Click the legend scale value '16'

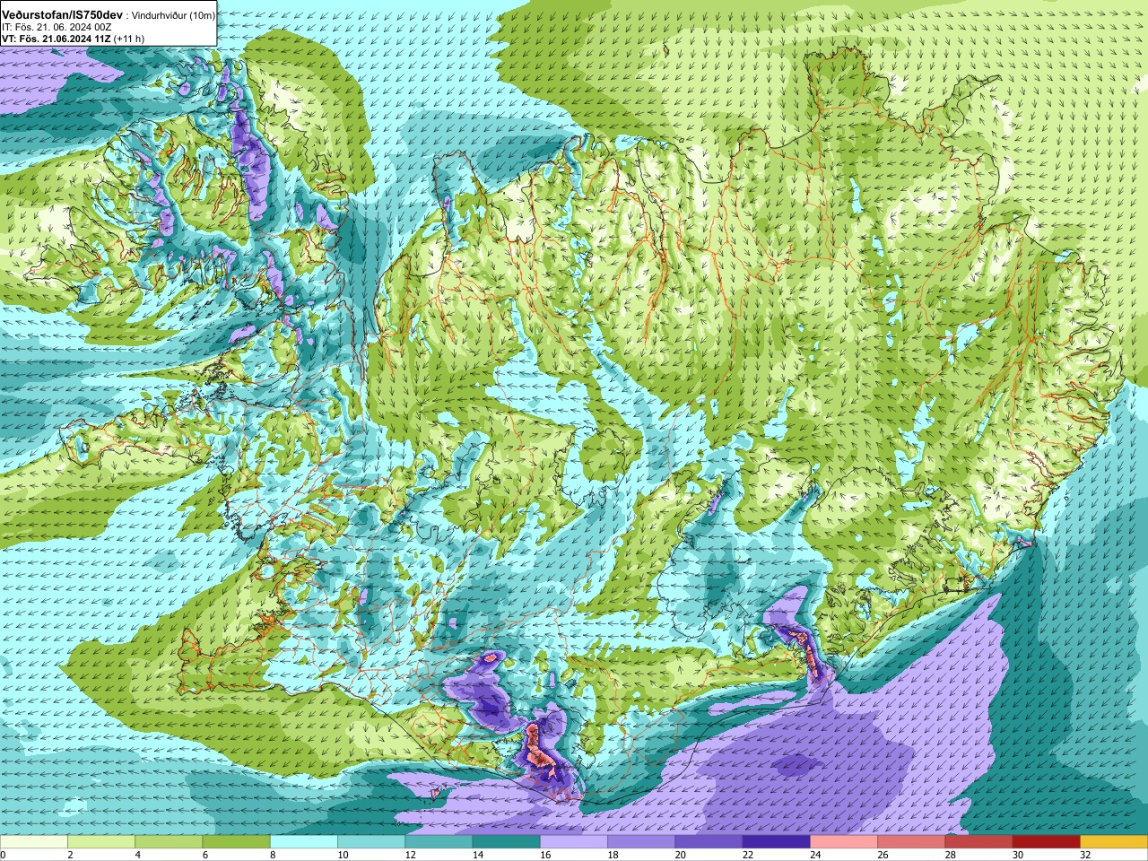coord(546,855)
